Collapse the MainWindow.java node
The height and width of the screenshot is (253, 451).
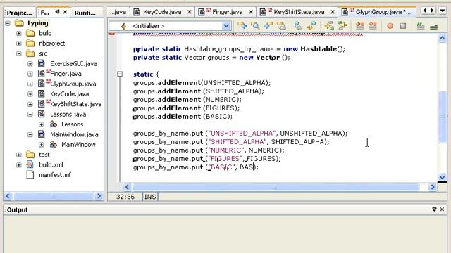(x=30, y=134)
